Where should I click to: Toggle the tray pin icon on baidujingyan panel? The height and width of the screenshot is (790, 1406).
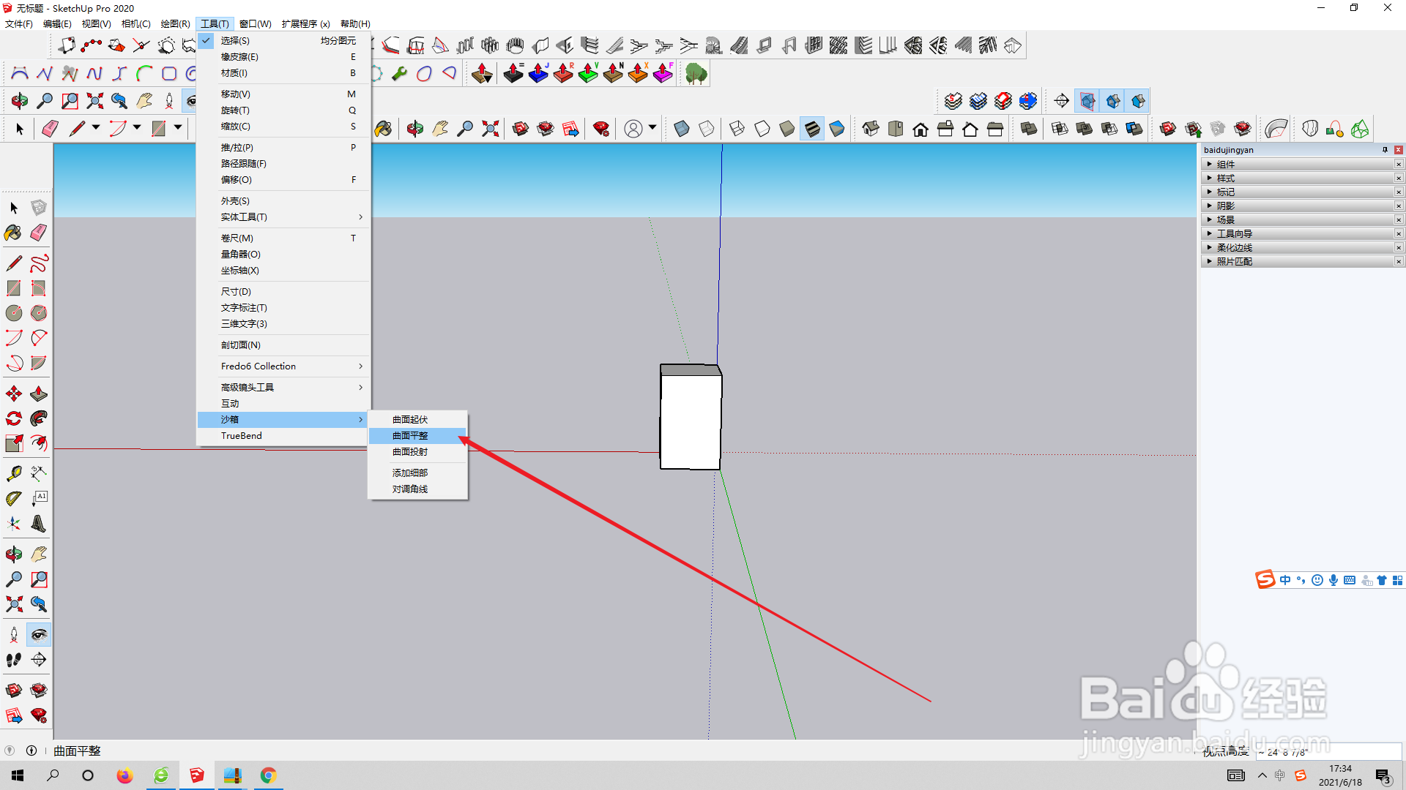[1385, 150]
